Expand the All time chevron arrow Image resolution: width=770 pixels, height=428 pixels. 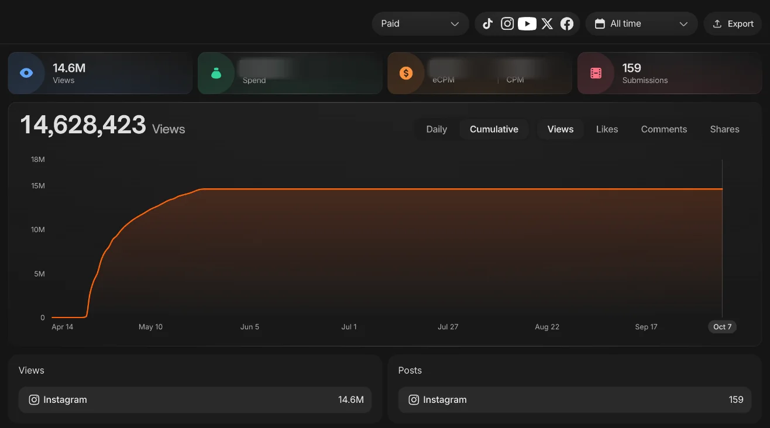click(683, 24)
